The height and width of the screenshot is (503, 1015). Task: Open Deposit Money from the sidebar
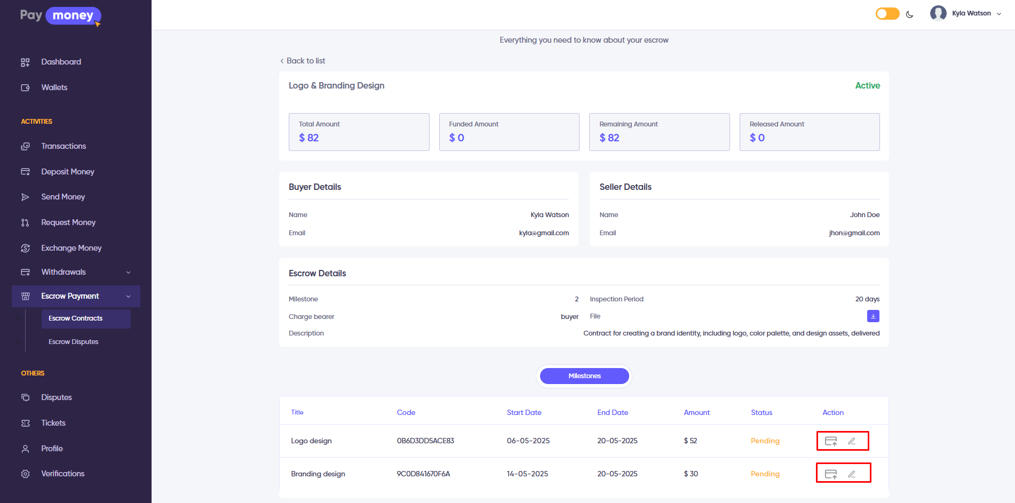(x=67, y=172)
